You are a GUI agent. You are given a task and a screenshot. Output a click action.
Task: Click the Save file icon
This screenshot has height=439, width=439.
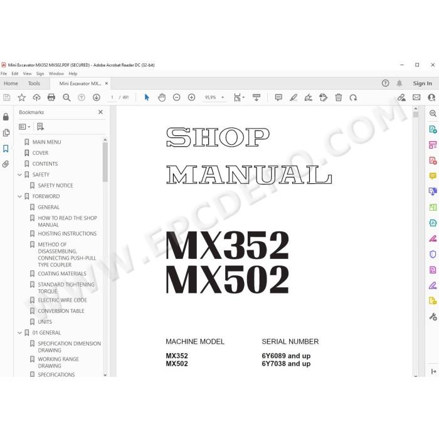[7, 97]
